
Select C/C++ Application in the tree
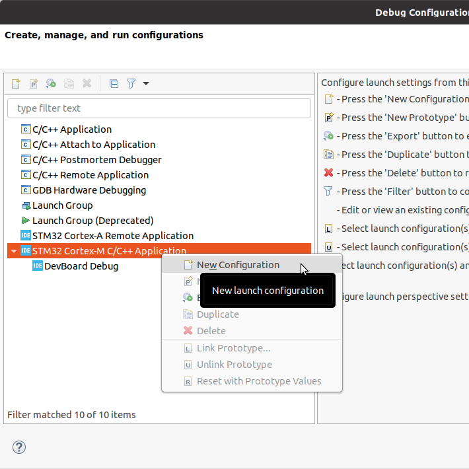click(72, 129)
